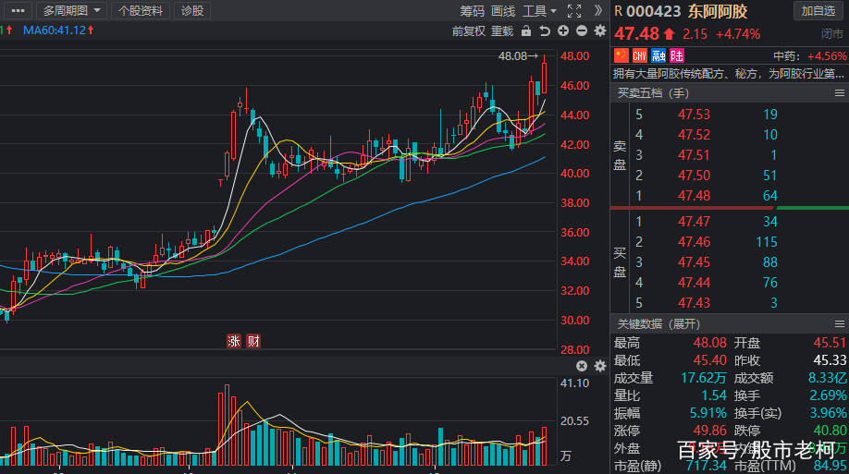
Task: Open the three-dots more menu
Action: coord(18,11)
